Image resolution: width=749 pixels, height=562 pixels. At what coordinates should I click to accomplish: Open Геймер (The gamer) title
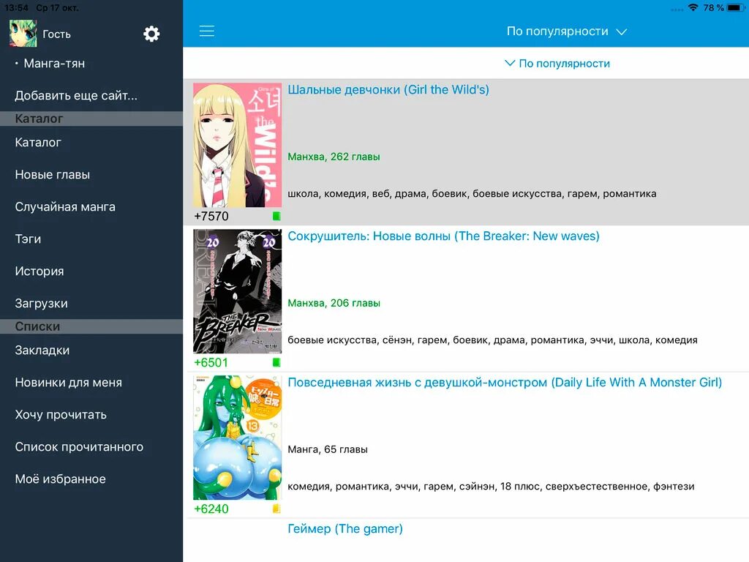click(345, 528)
